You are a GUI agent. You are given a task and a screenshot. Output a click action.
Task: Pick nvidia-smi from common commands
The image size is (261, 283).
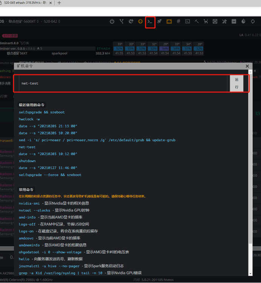tap(30, 203)
